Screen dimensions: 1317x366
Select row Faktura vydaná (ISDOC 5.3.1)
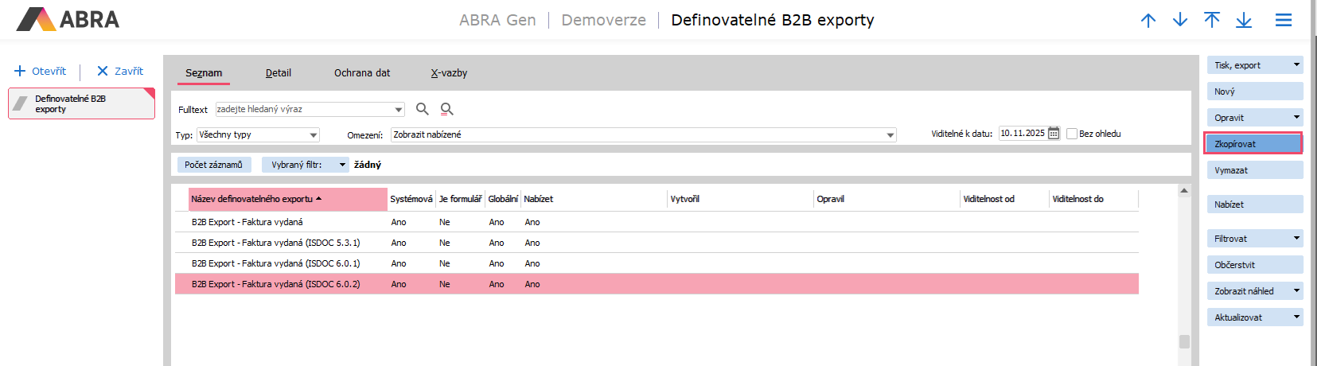[657, 243]
